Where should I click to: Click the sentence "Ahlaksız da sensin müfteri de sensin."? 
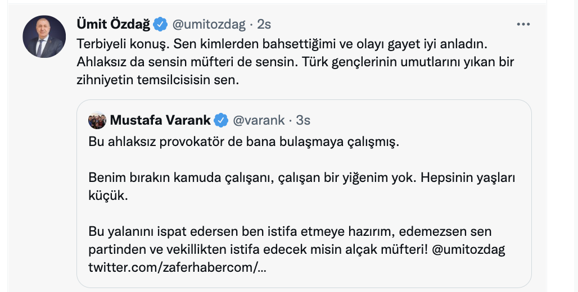tap(186, 61)
